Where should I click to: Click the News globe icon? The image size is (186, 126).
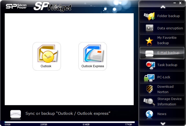[x=149, y=114]
